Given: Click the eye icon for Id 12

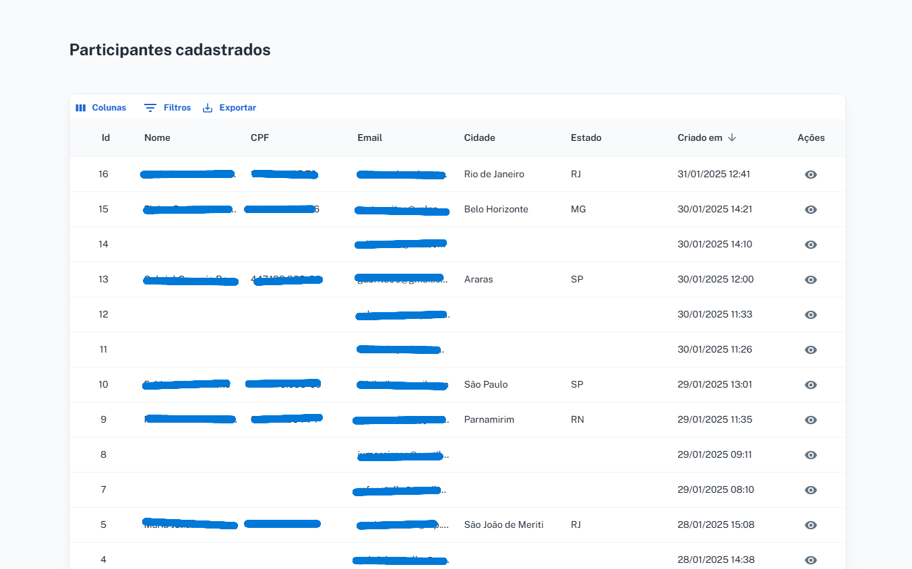Looking at the screenshot, I should click(x=811, y=315).
